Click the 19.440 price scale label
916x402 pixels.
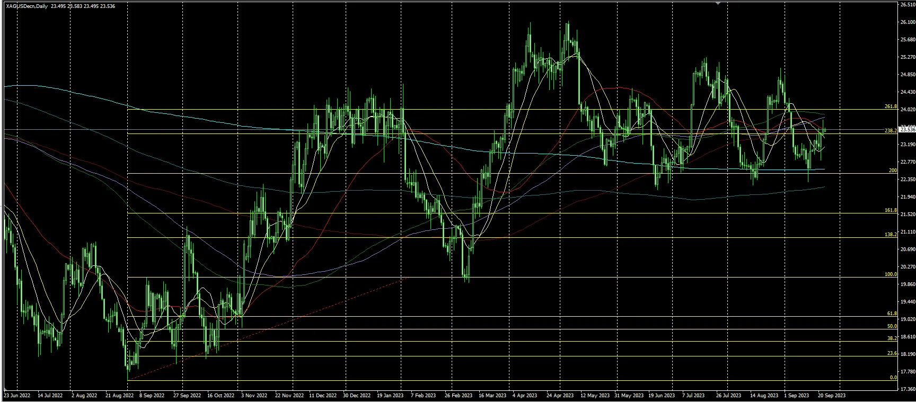coord(908,301)
